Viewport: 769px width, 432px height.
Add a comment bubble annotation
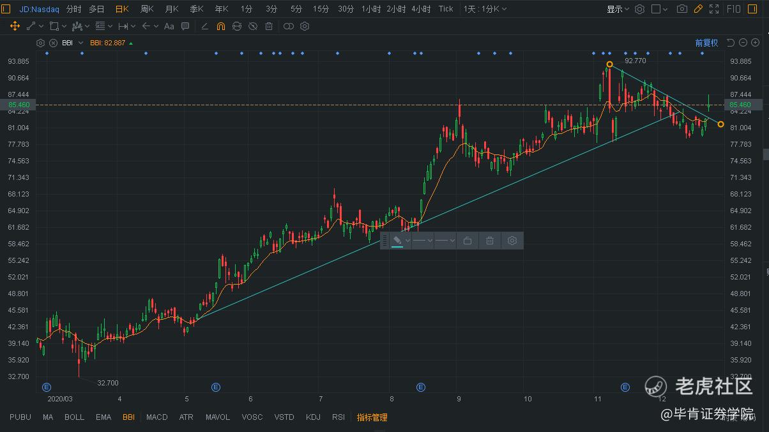pos(185,26)
